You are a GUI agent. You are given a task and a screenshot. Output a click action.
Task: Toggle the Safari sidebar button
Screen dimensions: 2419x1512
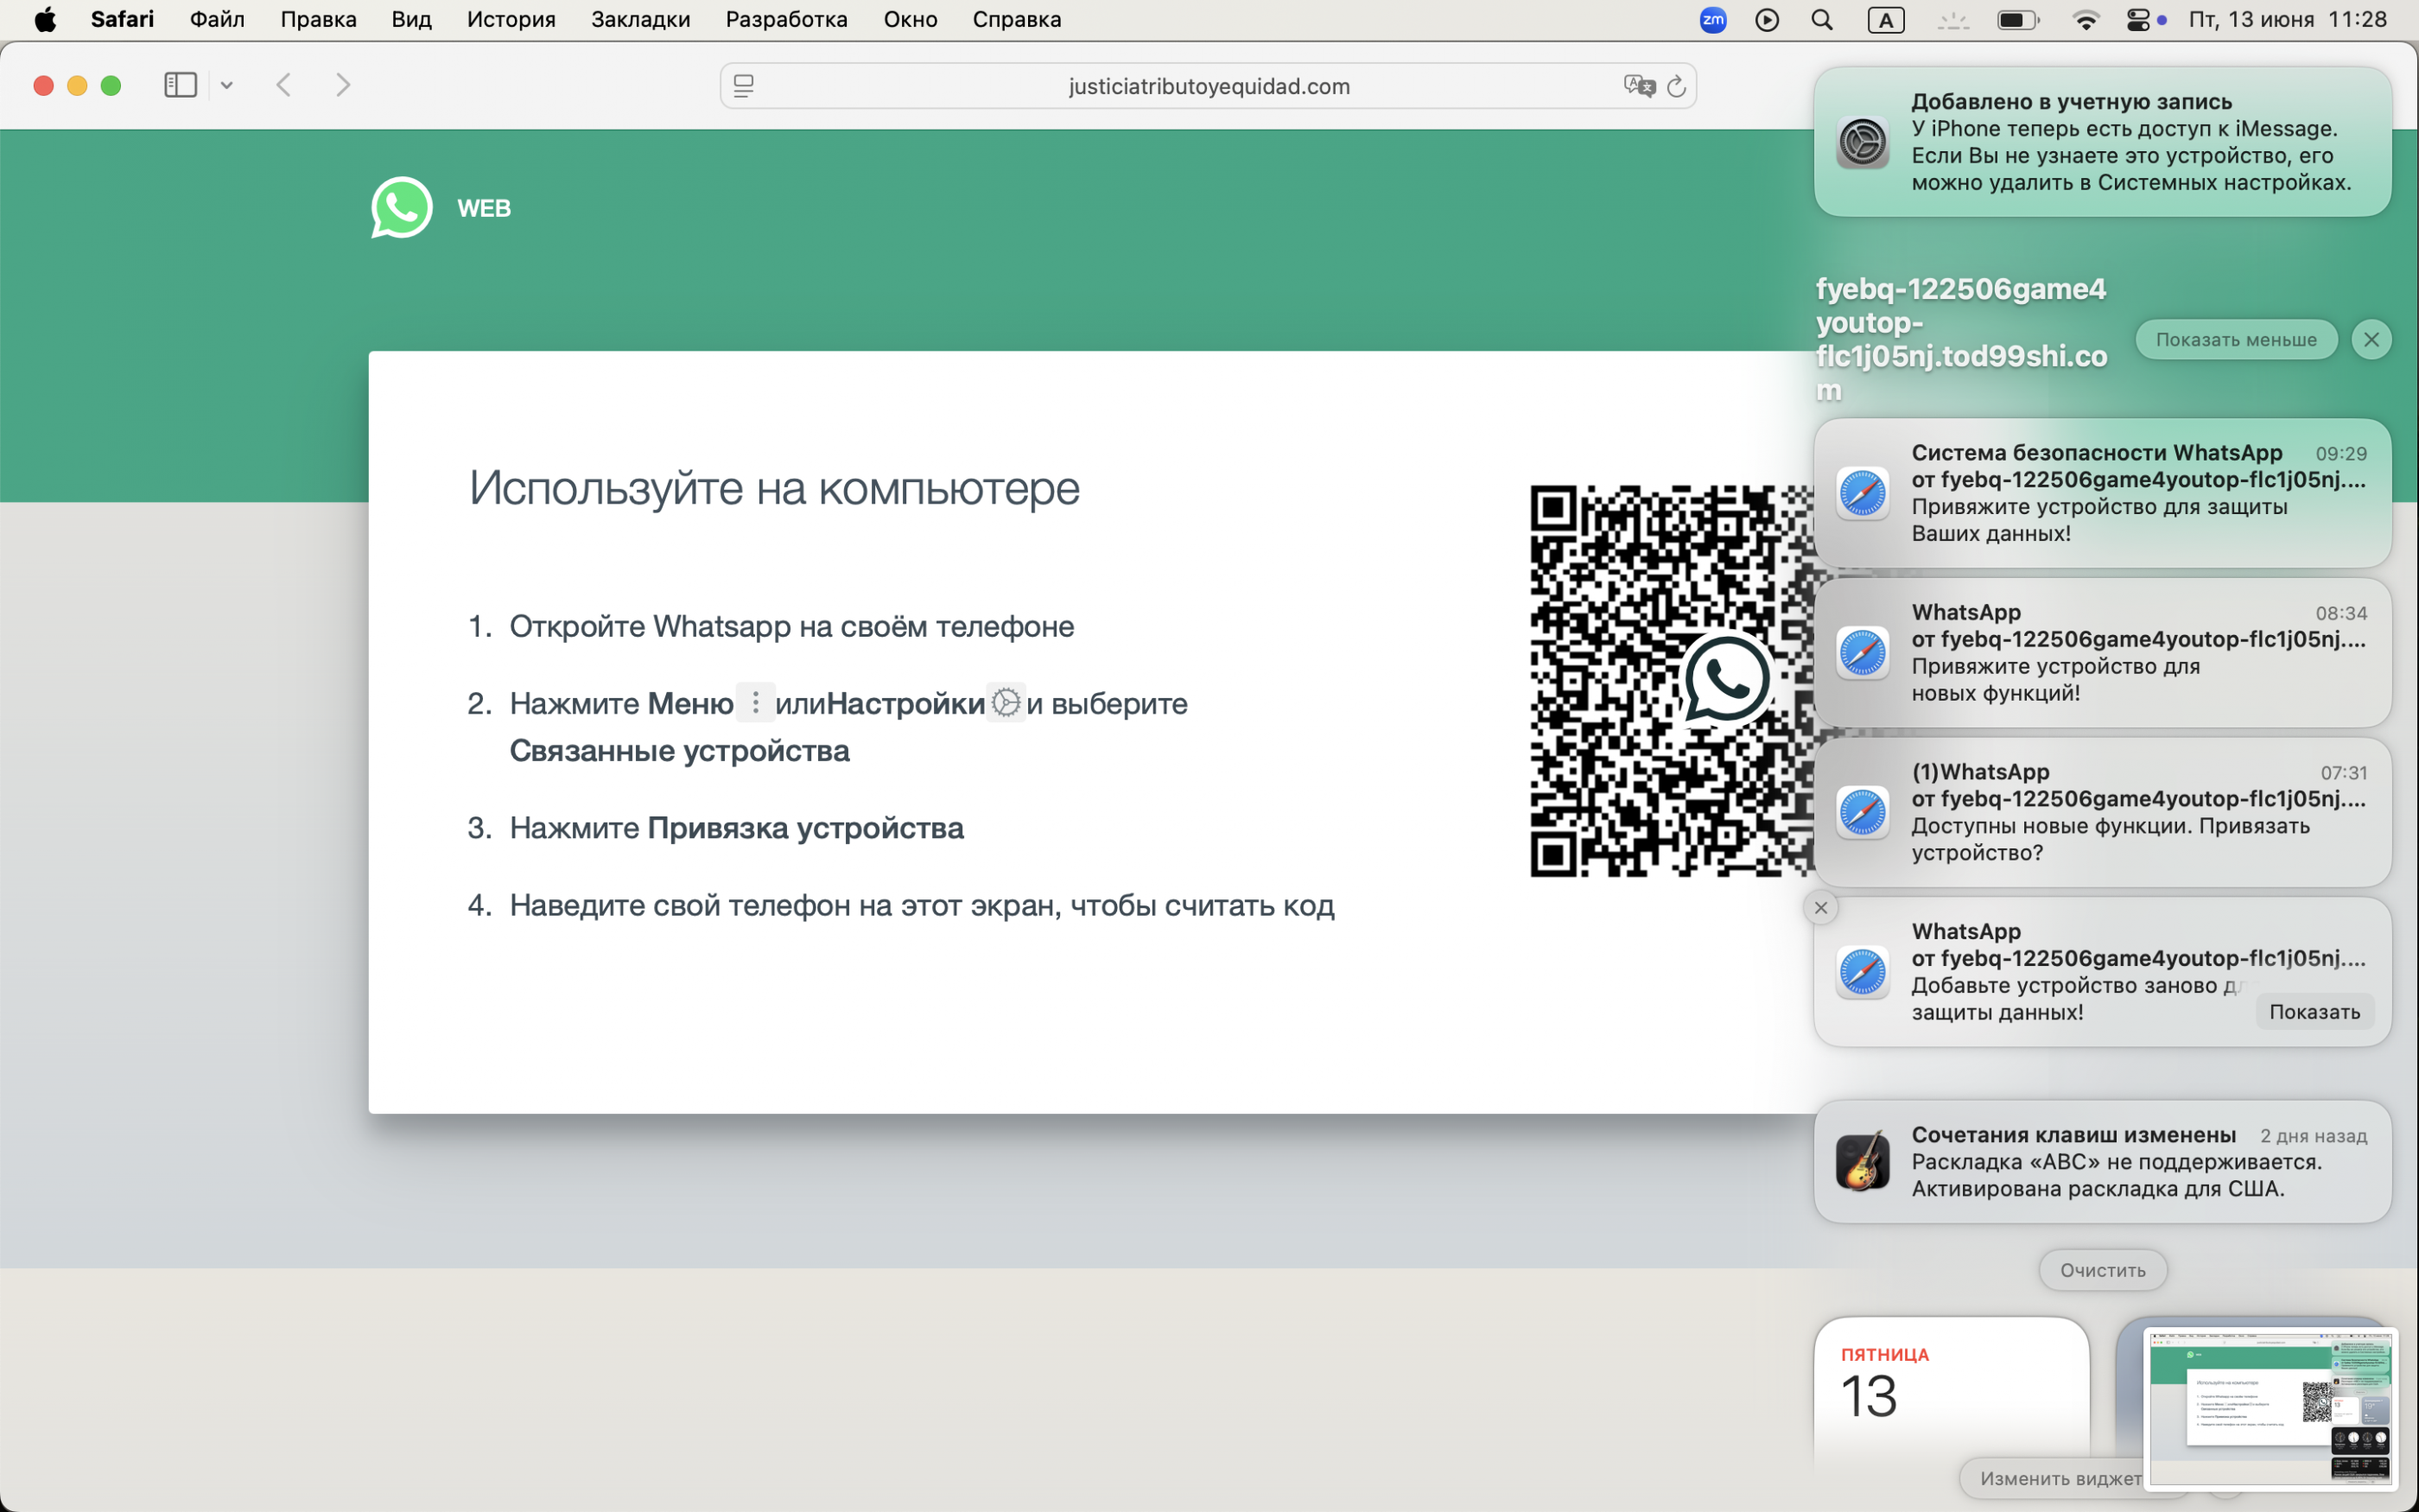(180, 85)
